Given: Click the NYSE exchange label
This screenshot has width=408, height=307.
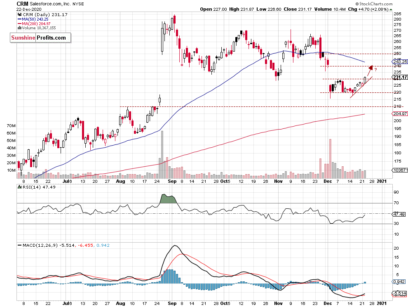Looking at the screenshot, I should (x=78, y=4).
